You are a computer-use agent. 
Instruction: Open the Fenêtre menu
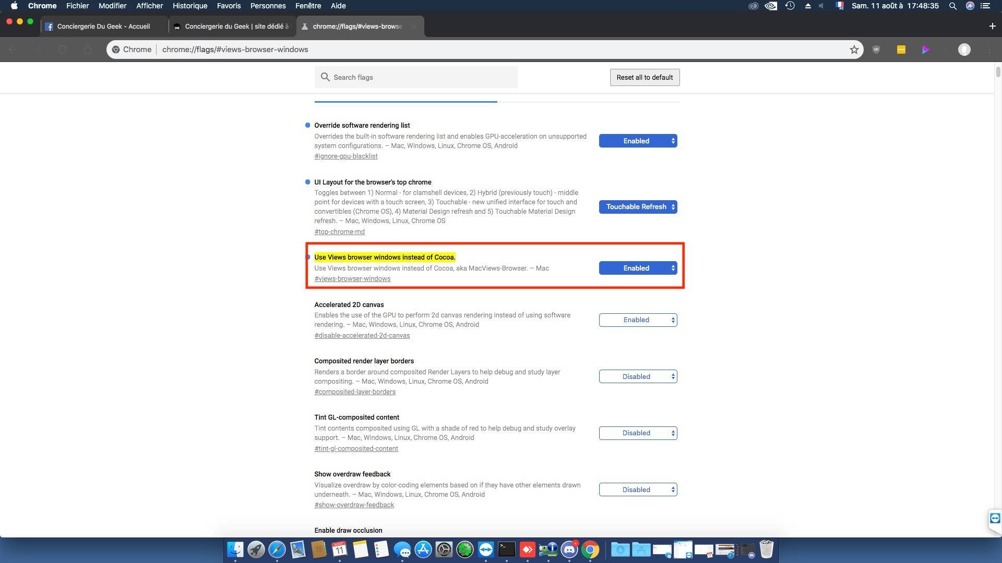tap(308, 6)
